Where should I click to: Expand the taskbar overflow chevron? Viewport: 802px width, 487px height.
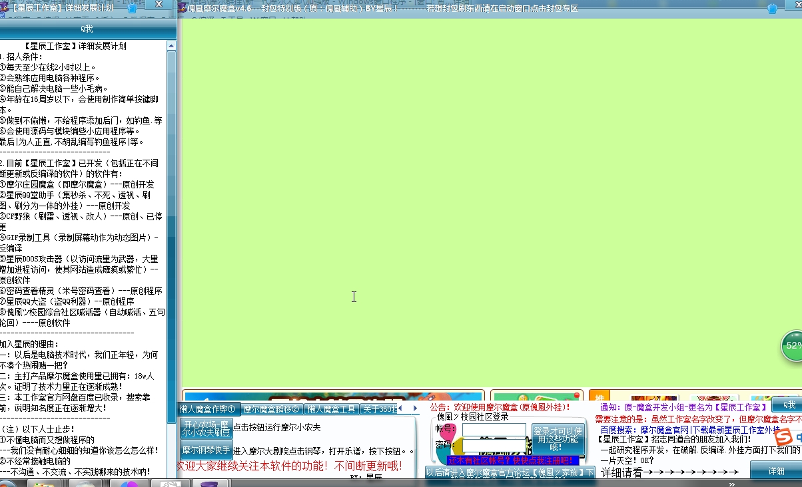pos(732,484)
